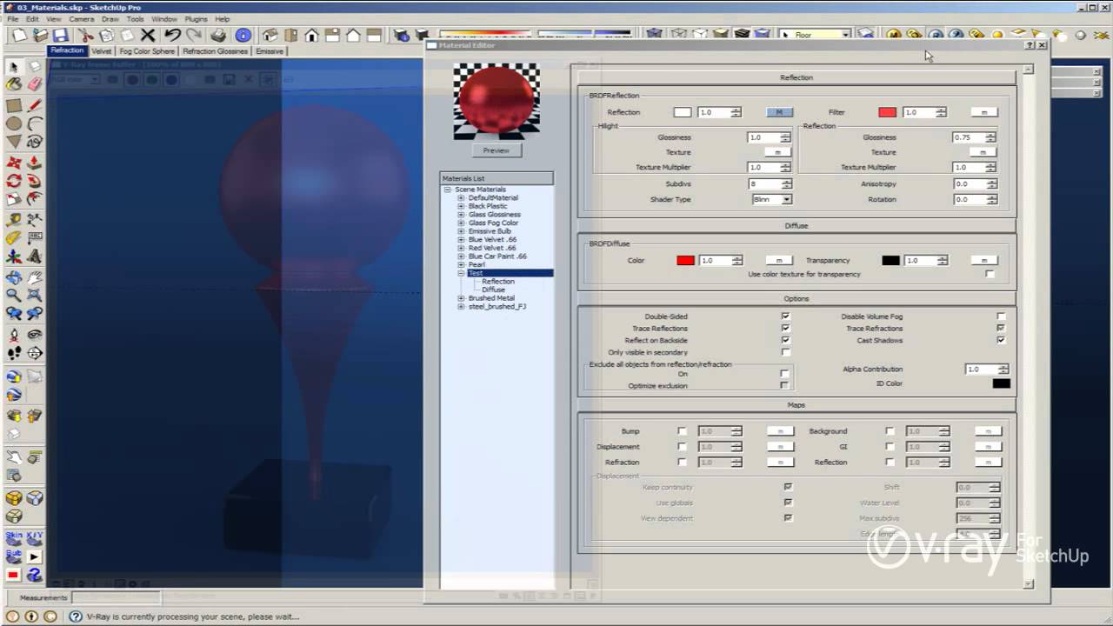1113x626 pixels.
Task: Select the Zoom magnifier tool
Action: [14, 296]
